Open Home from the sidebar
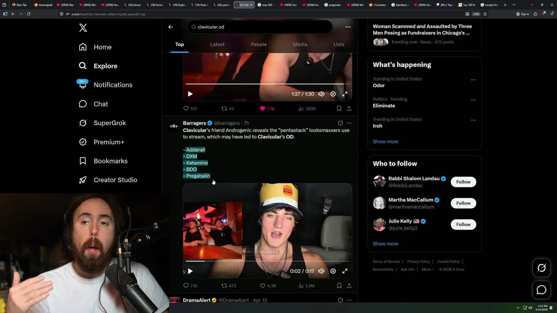This screenshot has width=557, height=313. coord(95,47)
